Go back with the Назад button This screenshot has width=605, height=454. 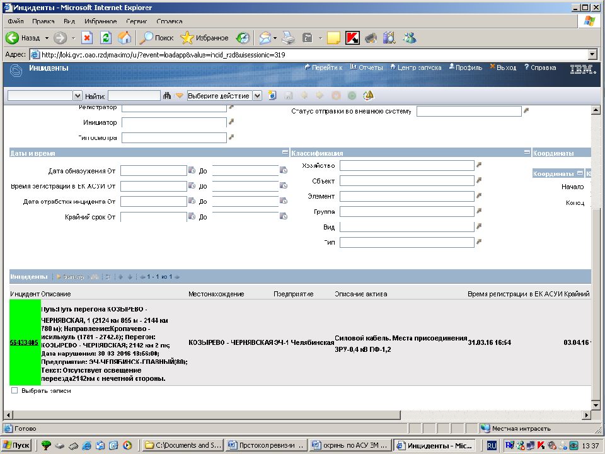point(23,38)
